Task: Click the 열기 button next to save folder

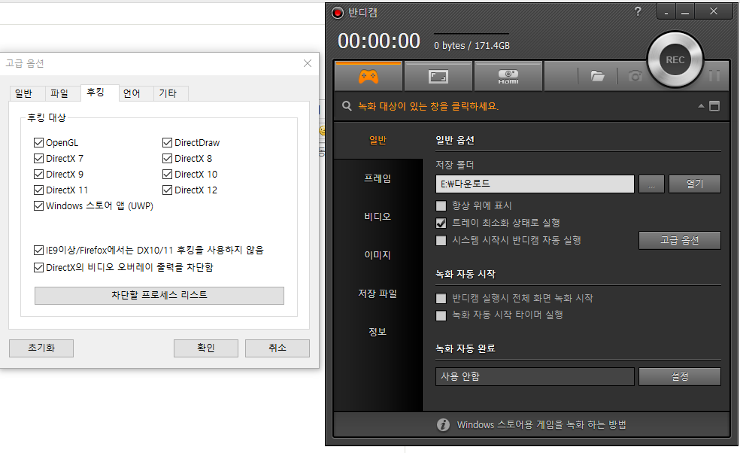Action: pyautogui.click(x=695, y=184)
